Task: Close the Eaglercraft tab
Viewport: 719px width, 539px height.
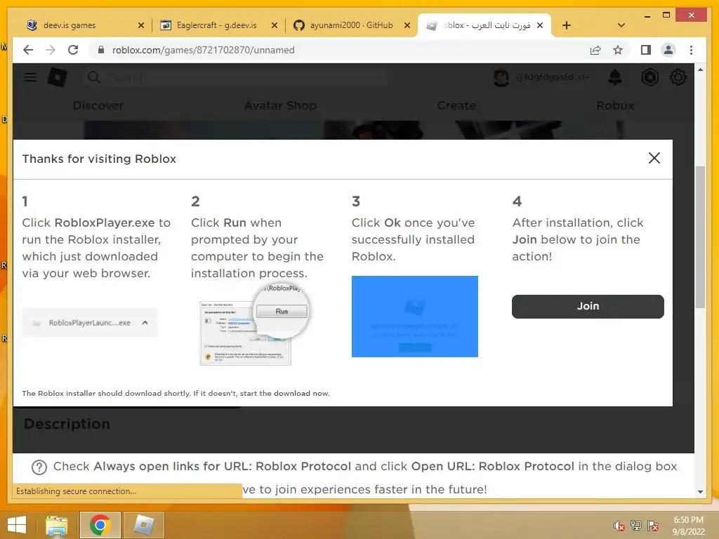Action: click(x=275, y=25)
